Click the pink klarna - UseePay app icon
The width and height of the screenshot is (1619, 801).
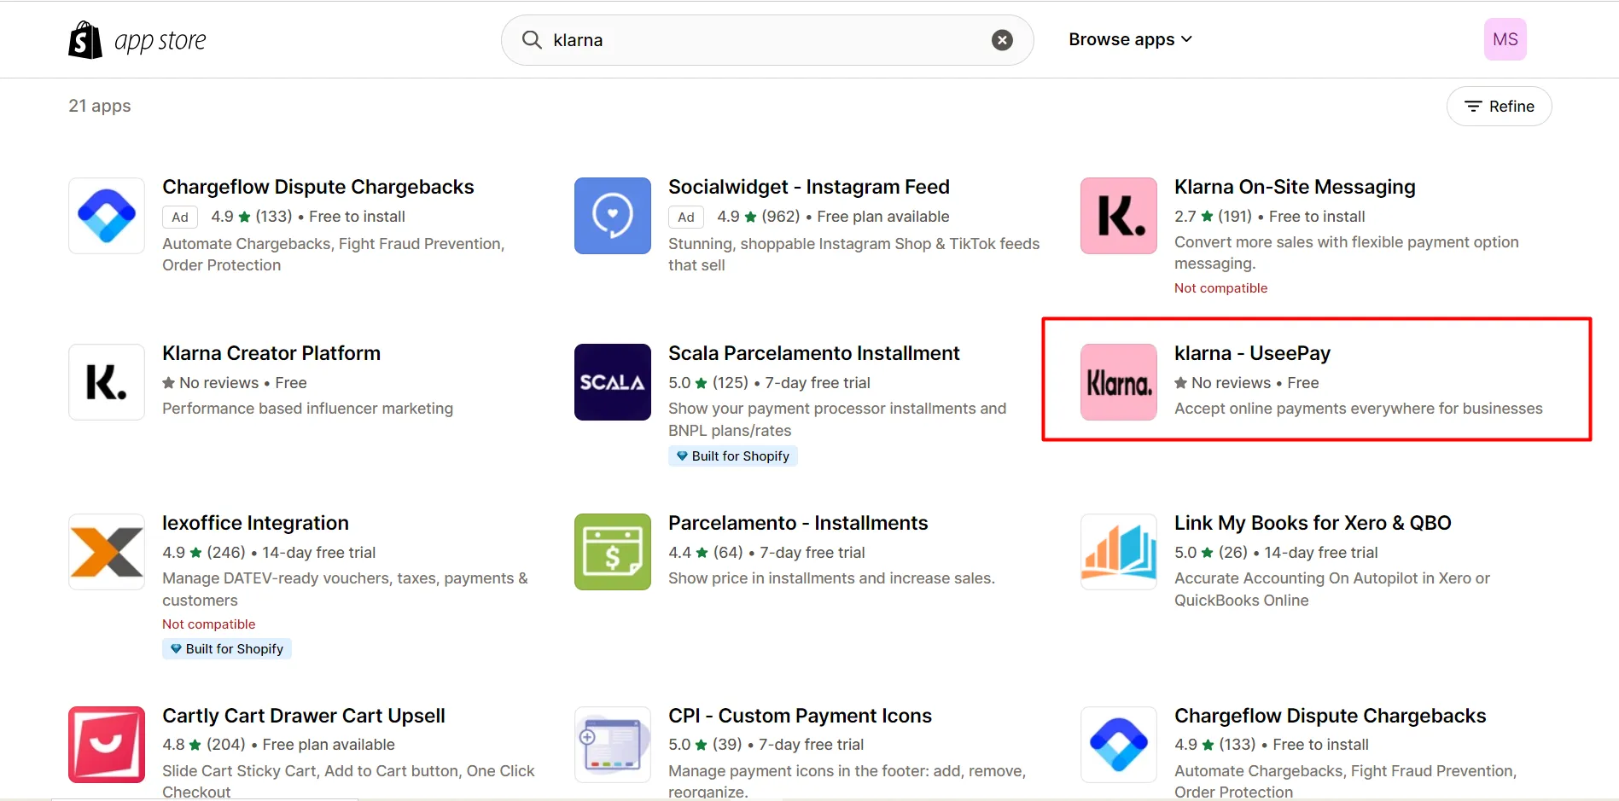1118,382
